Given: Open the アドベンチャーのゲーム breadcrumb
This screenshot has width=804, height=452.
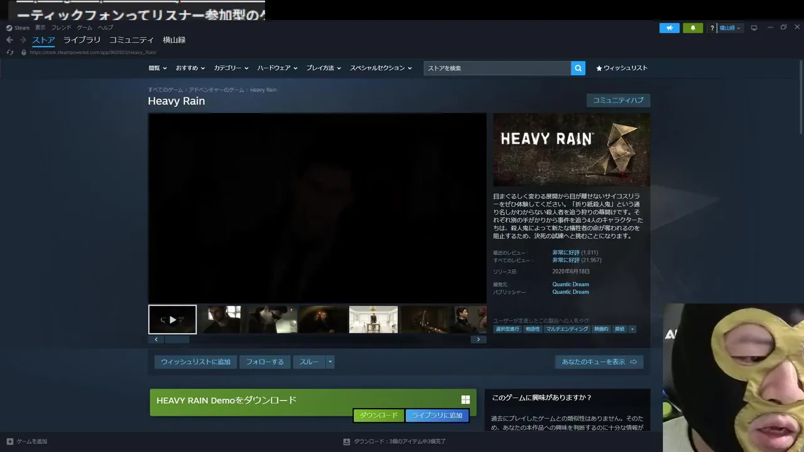Looking at the screenshot, I should click(216, 90).
